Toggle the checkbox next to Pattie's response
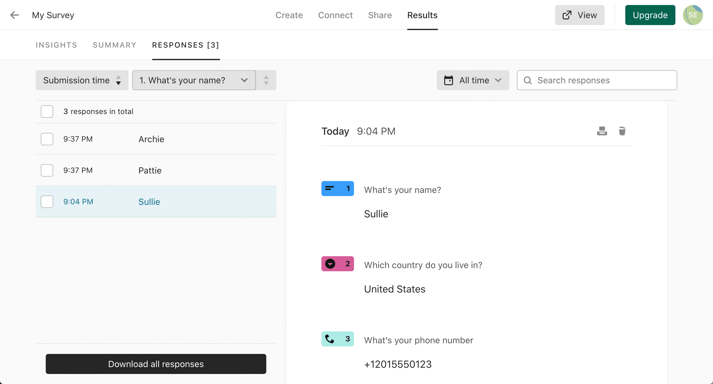 [x=47, y=170]
